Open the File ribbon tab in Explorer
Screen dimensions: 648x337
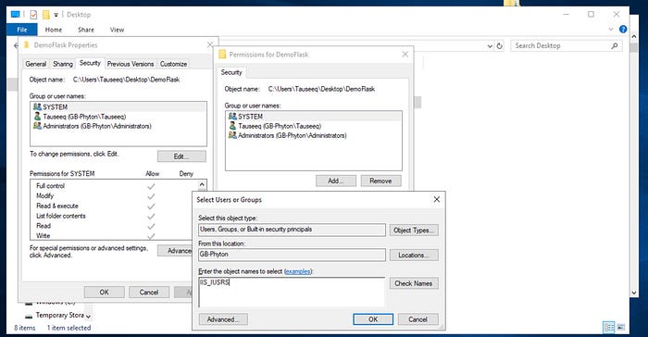coord(22,30)
